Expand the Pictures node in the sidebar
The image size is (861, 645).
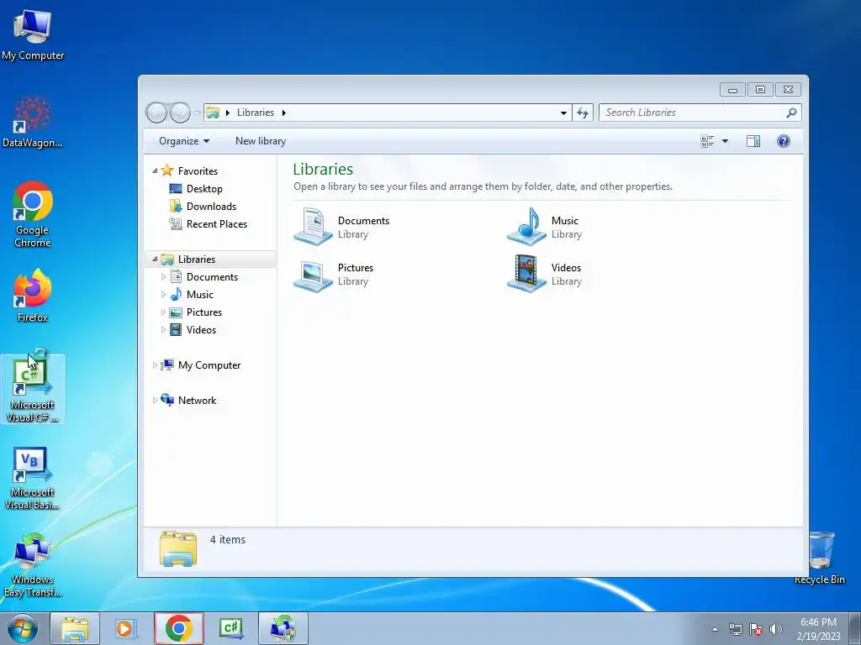[163, 312]
